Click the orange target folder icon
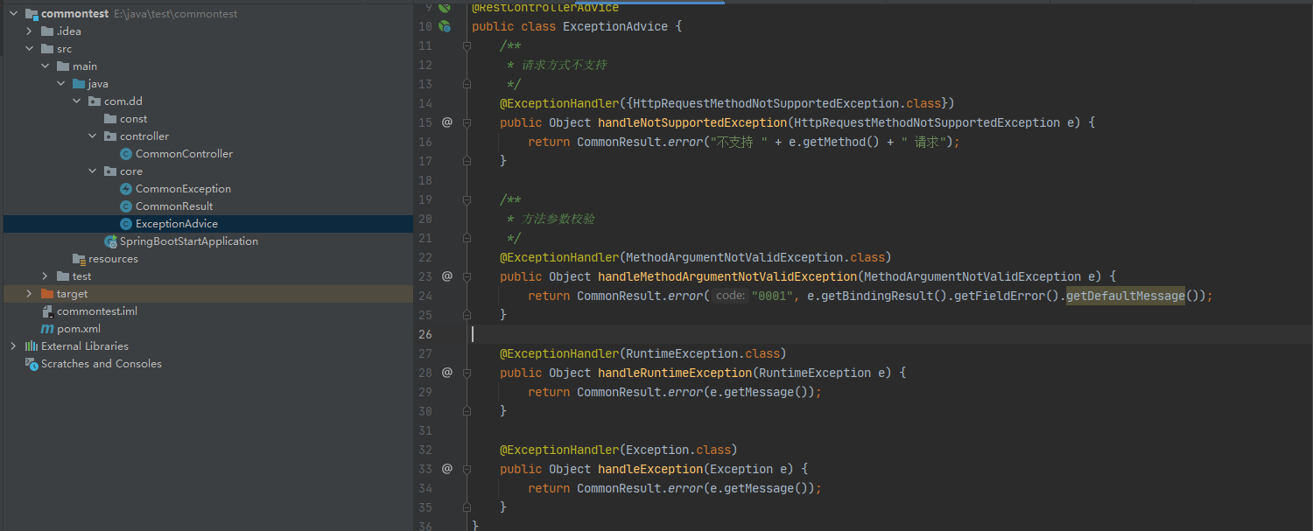 click(47, 294)
